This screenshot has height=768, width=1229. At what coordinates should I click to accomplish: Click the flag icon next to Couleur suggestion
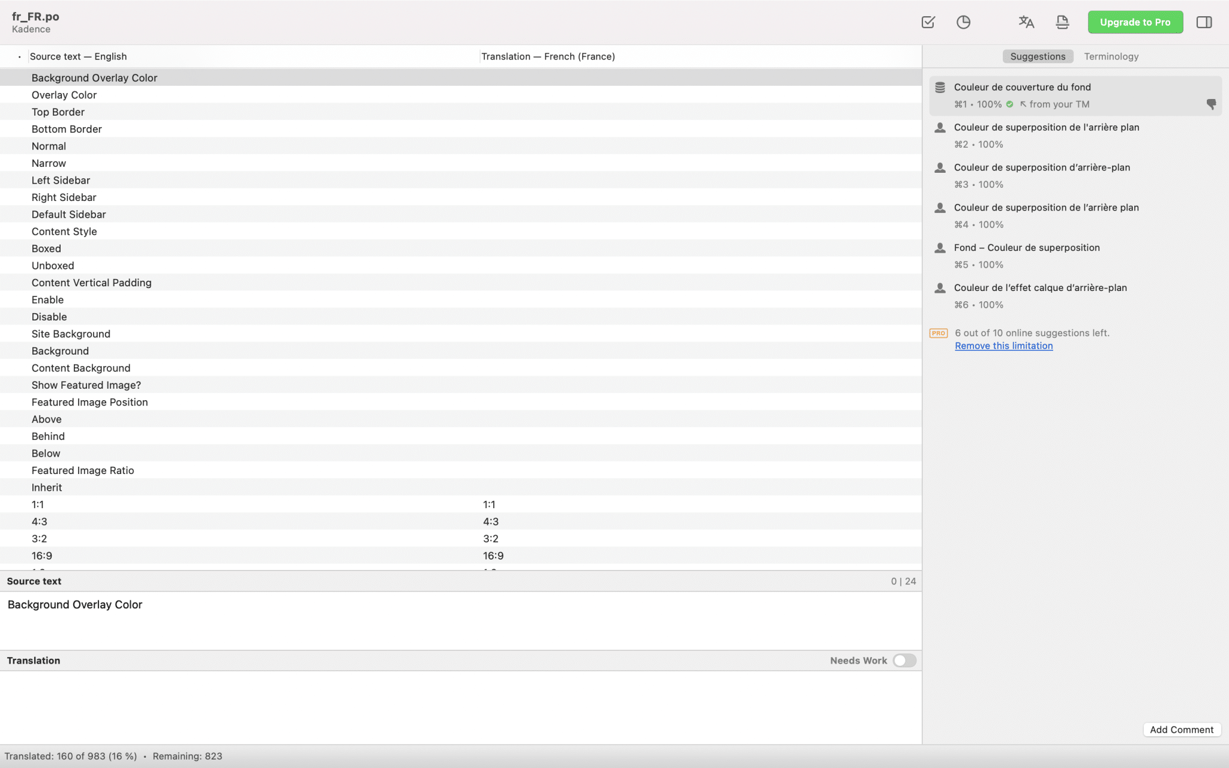coord(1212,104)
